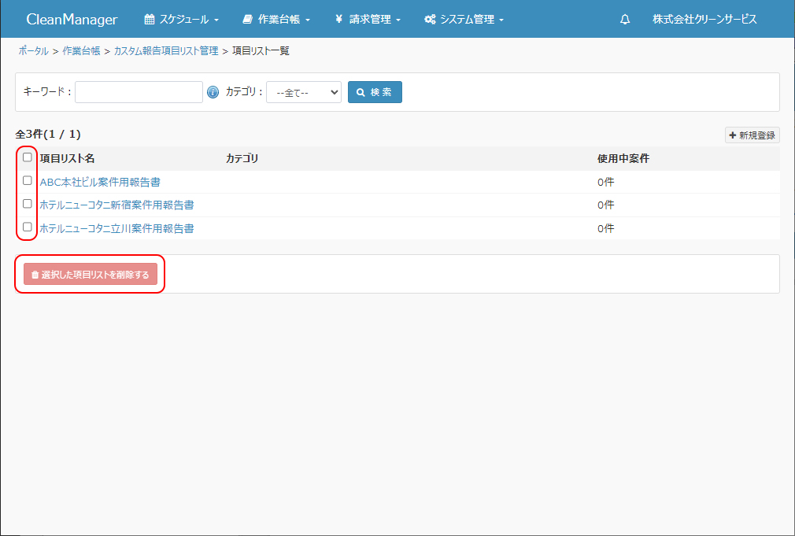Expand the 請求管理 menu

[368, 20]
